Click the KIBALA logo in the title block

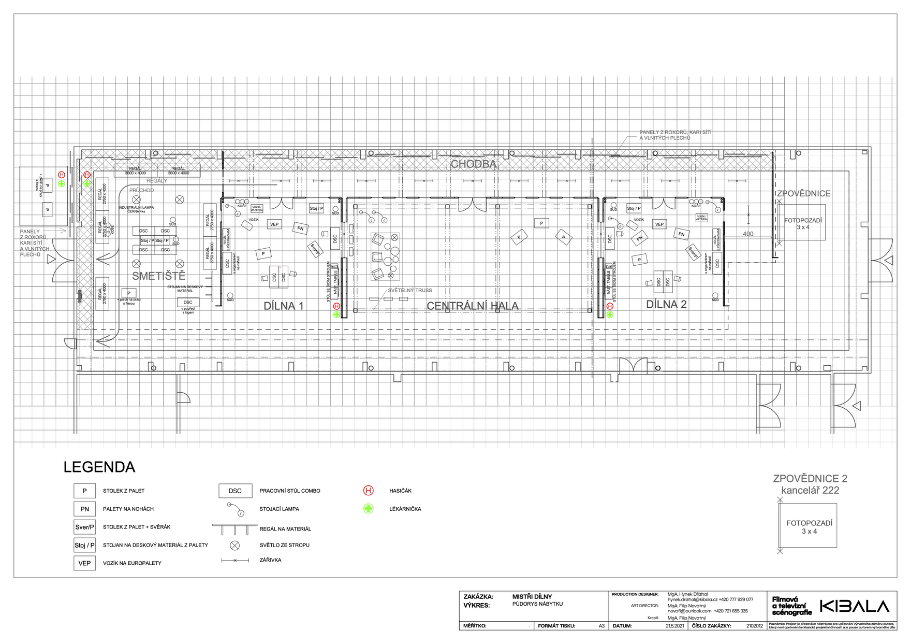point(855,606)
